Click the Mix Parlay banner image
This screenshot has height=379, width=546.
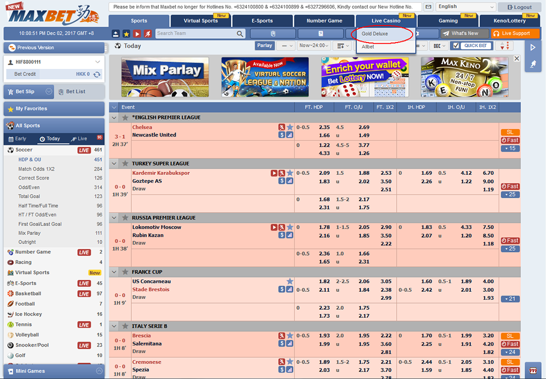pyautogui.click(x=165, y=77)
